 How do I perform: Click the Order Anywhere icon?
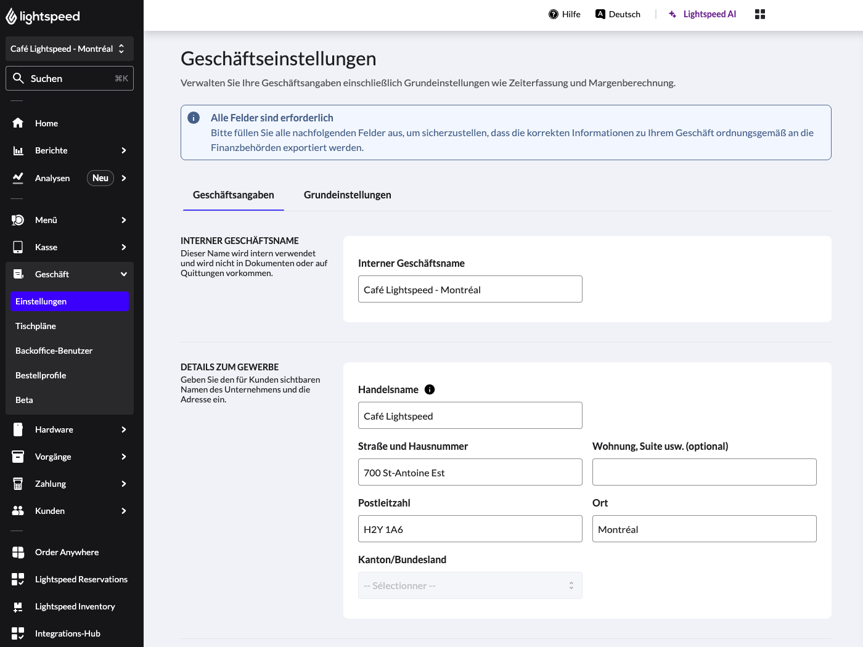(18, 552)
